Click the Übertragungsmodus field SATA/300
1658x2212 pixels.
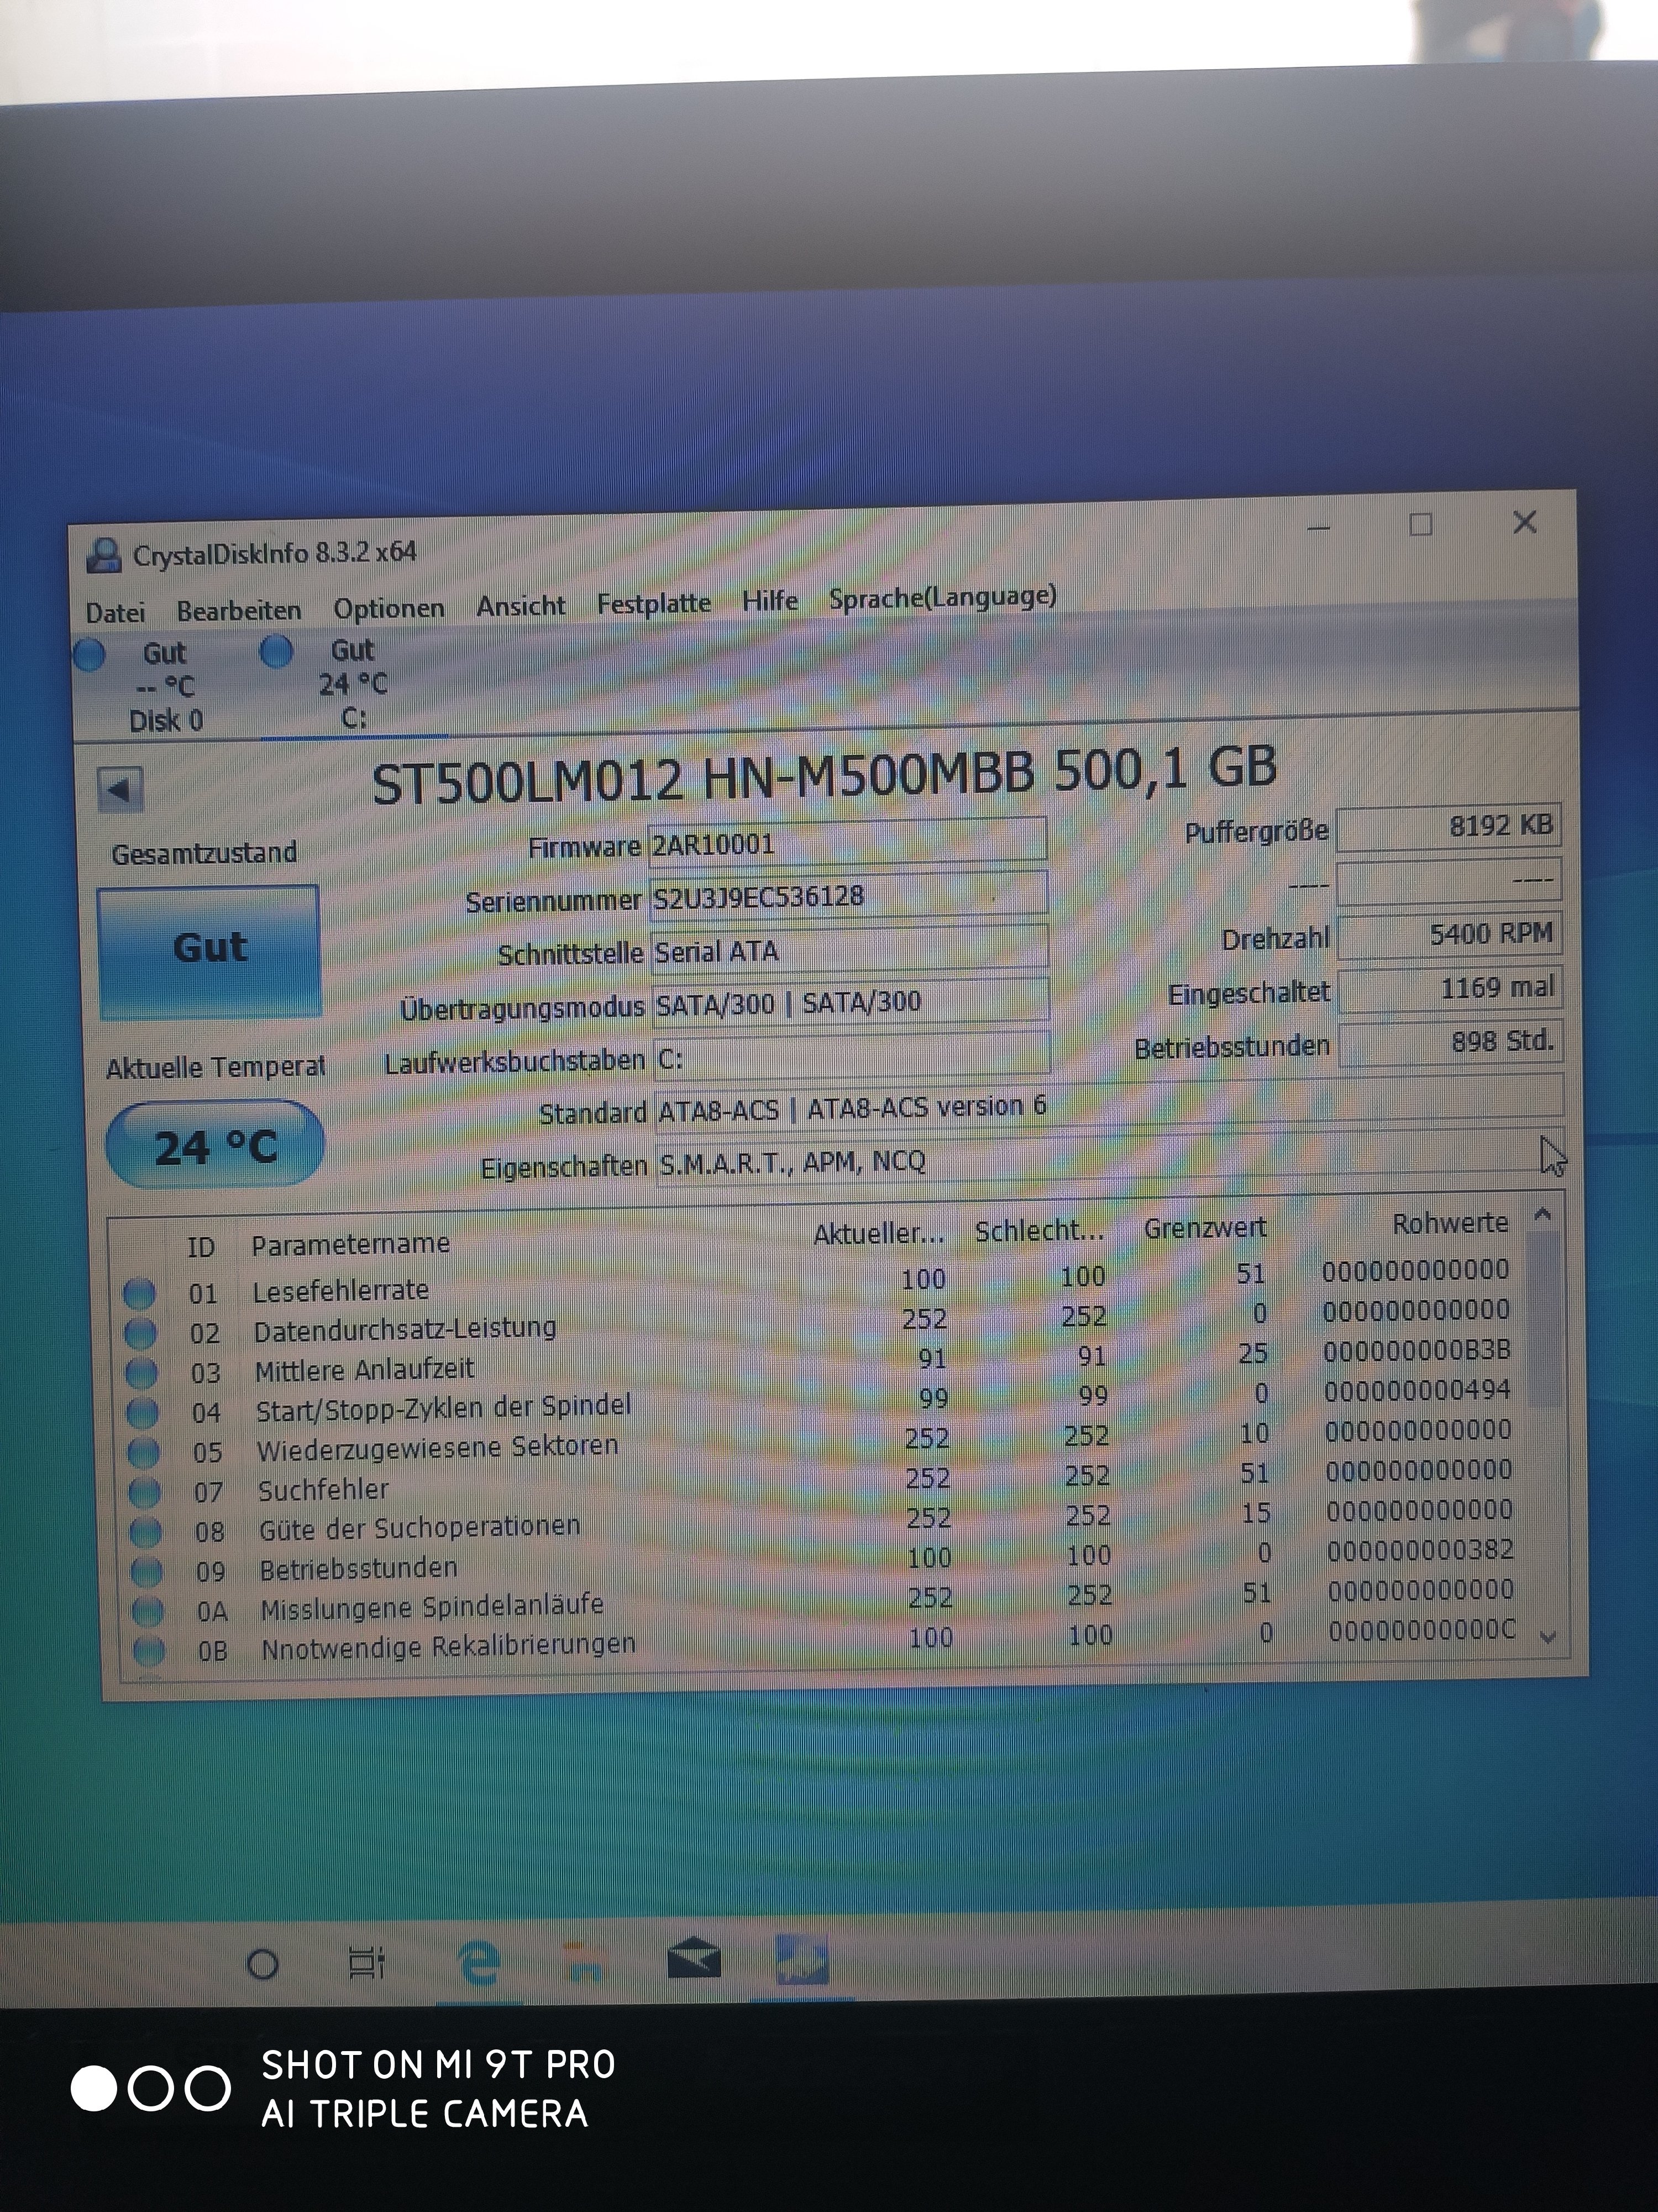click(x=851, y=1002)
